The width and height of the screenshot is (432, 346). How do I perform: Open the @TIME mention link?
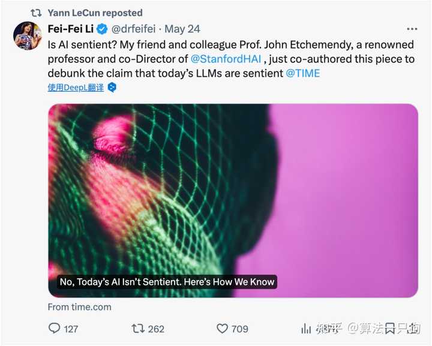303,73
